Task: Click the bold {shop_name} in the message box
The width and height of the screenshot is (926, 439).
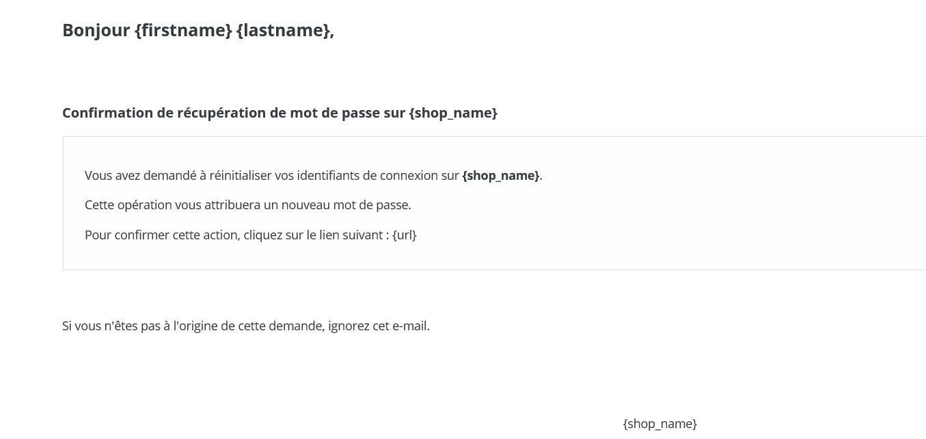Action: click(500, 176)
